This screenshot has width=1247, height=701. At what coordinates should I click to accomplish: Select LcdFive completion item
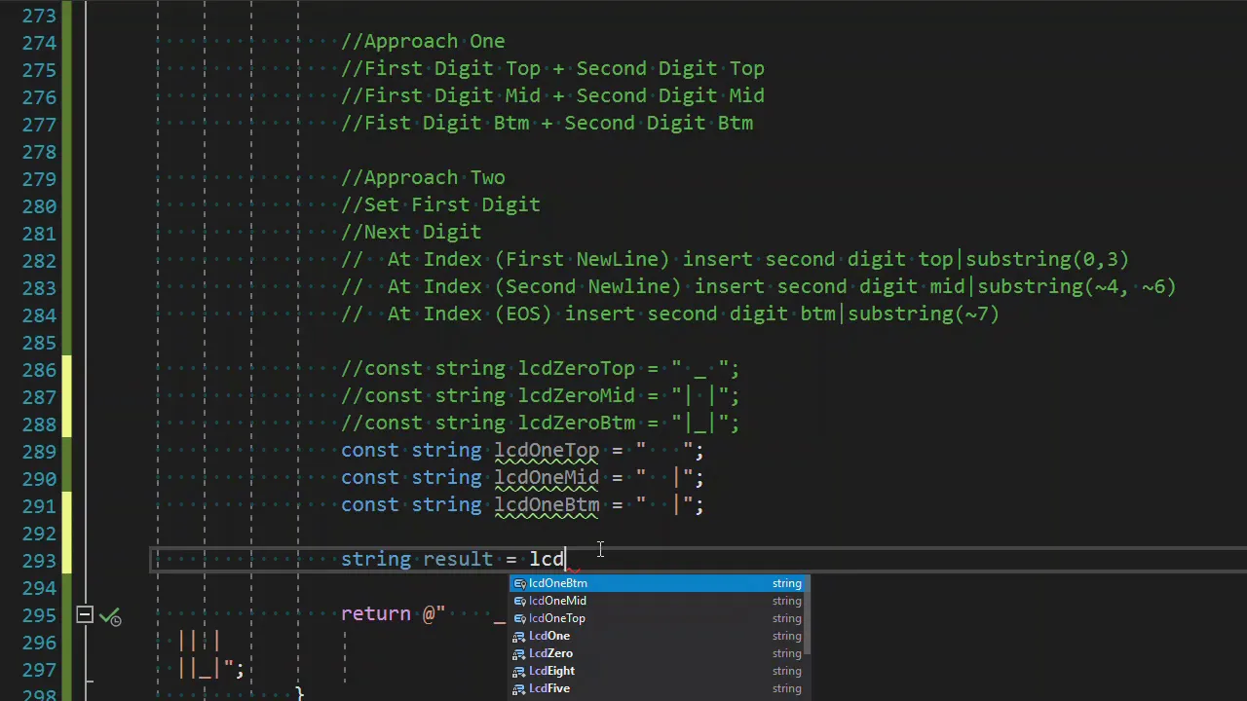[656, 688]
